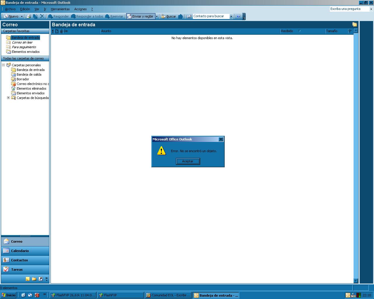Click the Contacto para buscar field
374x299 pixels.
coord(211,16)
